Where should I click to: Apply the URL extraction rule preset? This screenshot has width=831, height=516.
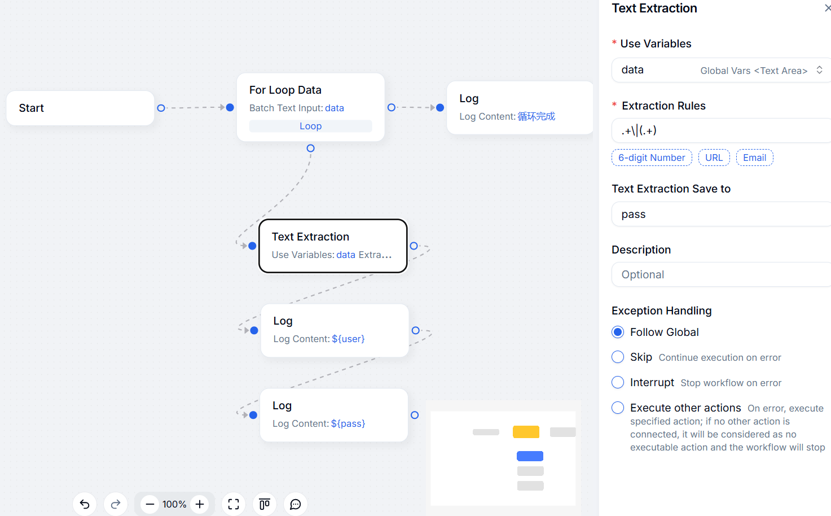(x=714, y=158)
